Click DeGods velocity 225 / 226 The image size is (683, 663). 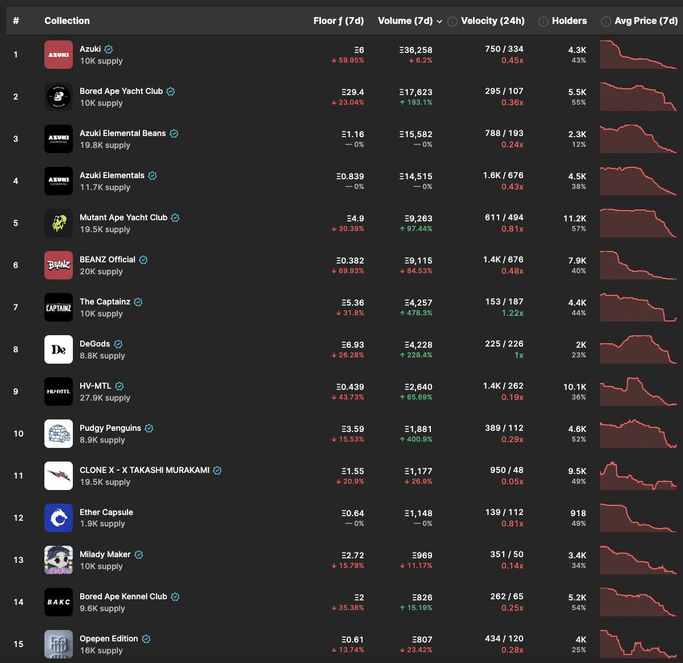[504, 344]
